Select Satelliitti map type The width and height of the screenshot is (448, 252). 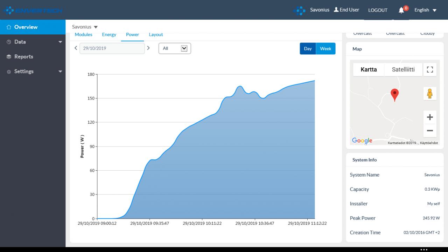(x=403, y=69)
